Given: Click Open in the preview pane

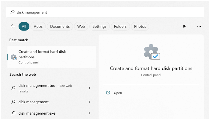Looking at the screenshot, I should pyautogui.click(x=118, y=93).
